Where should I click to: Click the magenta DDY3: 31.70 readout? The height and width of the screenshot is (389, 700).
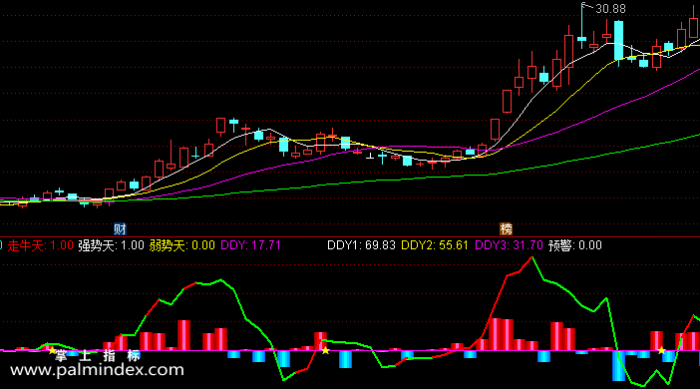pyautogui.click(x=509, y=245)
